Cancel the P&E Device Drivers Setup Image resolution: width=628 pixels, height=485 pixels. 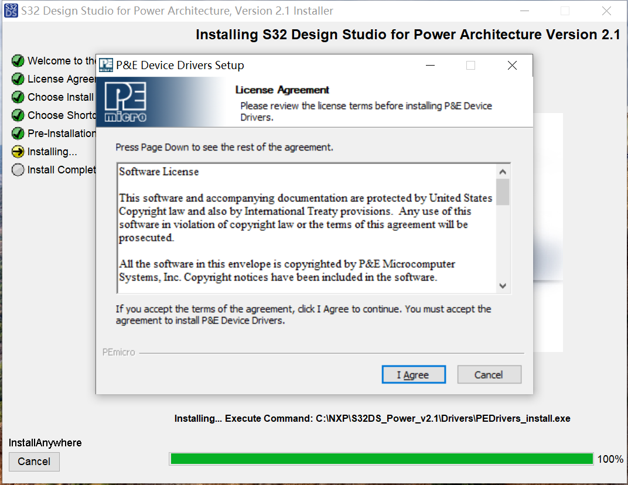click(x=489, y=374)
